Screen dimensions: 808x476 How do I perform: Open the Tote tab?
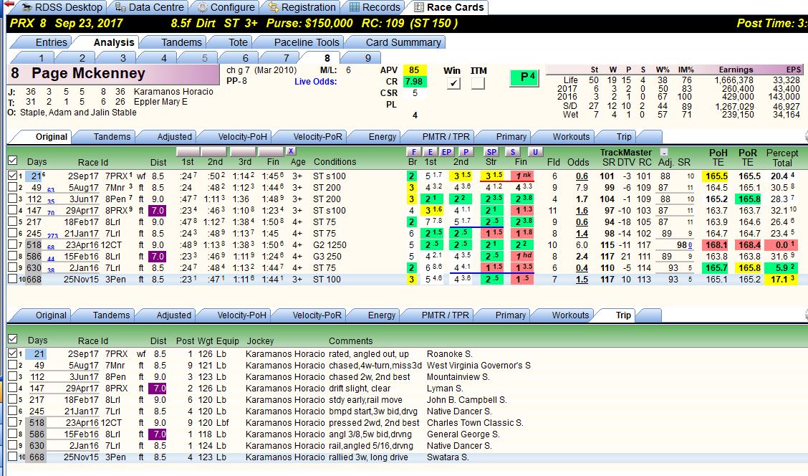(x=238, y=42)
